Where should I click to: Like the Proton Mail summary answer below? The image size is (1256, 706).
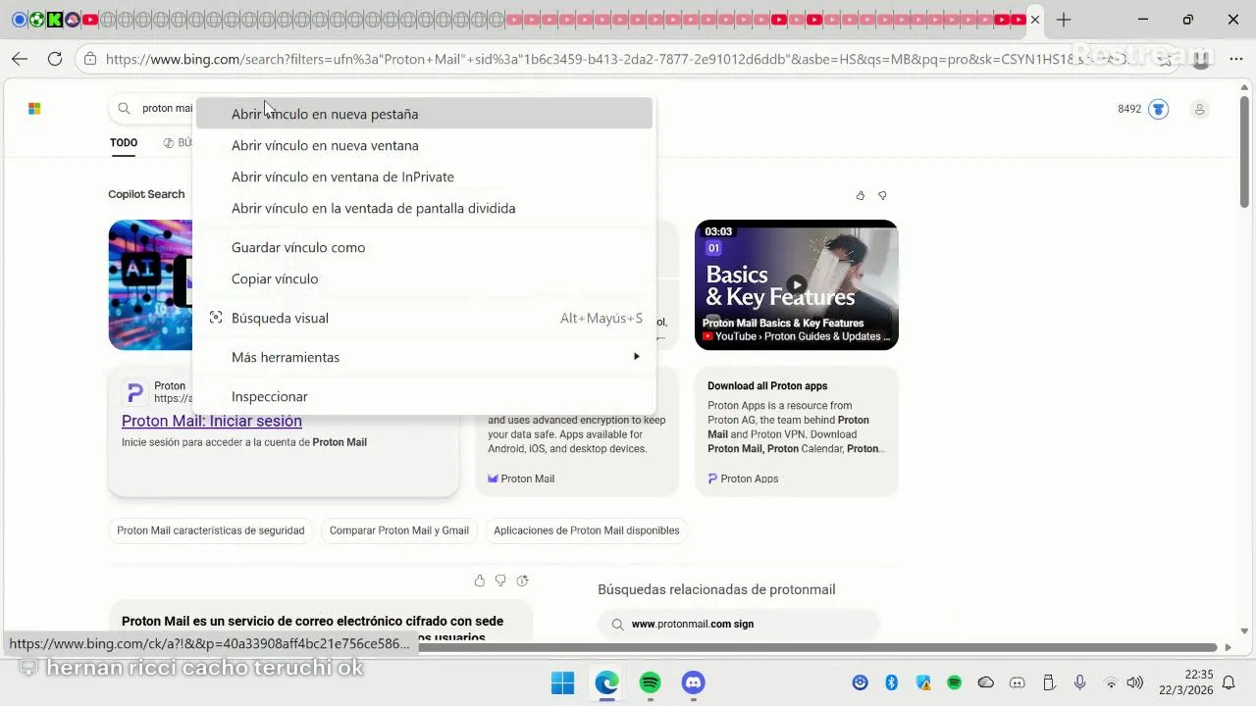pos(479,580)
